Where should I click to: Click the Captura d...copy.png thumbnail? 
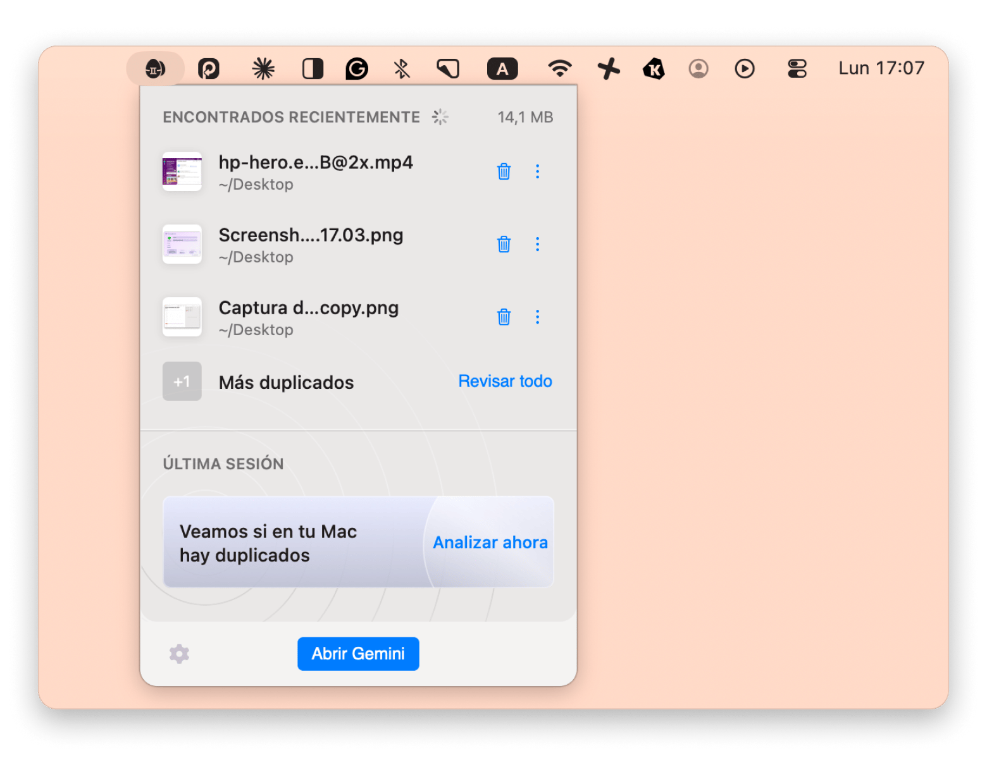tap(182, 317)
